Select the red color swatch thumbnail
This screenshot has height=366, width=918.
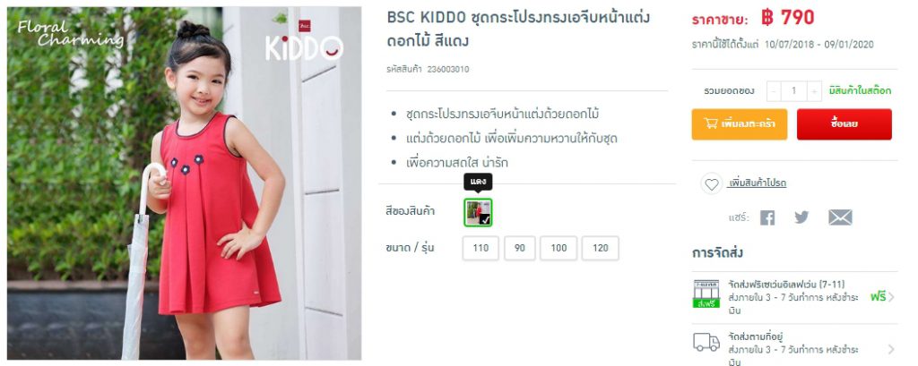coord(479,212)
